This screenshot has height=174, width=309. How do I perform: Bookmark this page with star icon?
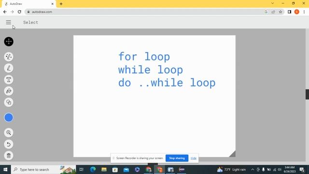click(x=281, y=12)
